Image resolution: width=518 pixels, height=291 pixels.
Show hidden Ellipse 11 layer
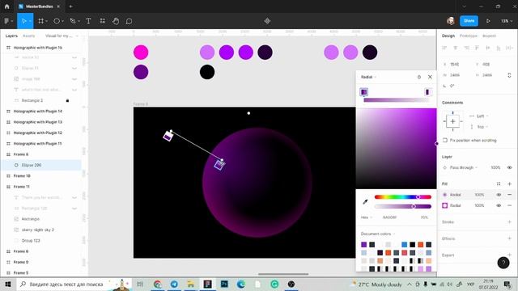tap(74, 68)
